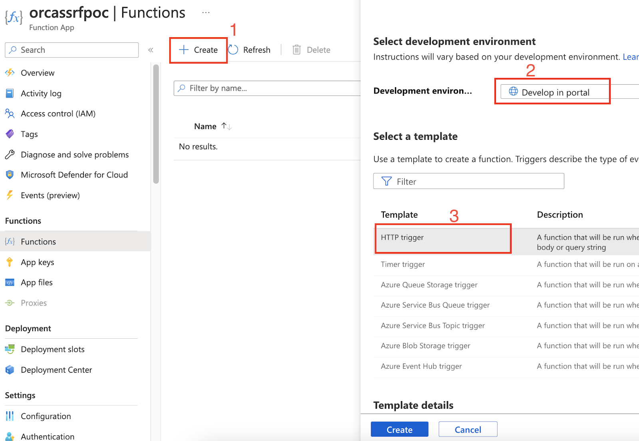
Task: Select the Events (preview) lightning icon
Action: click(x=10, y=195)
